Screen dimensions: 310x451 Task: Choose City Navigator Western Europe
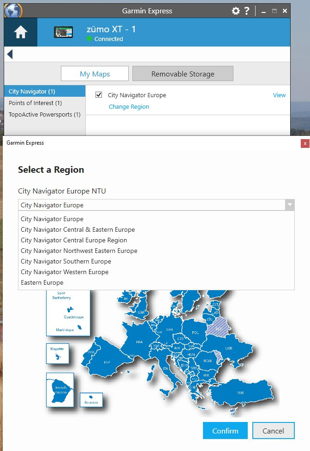click(x=156, y=272)
